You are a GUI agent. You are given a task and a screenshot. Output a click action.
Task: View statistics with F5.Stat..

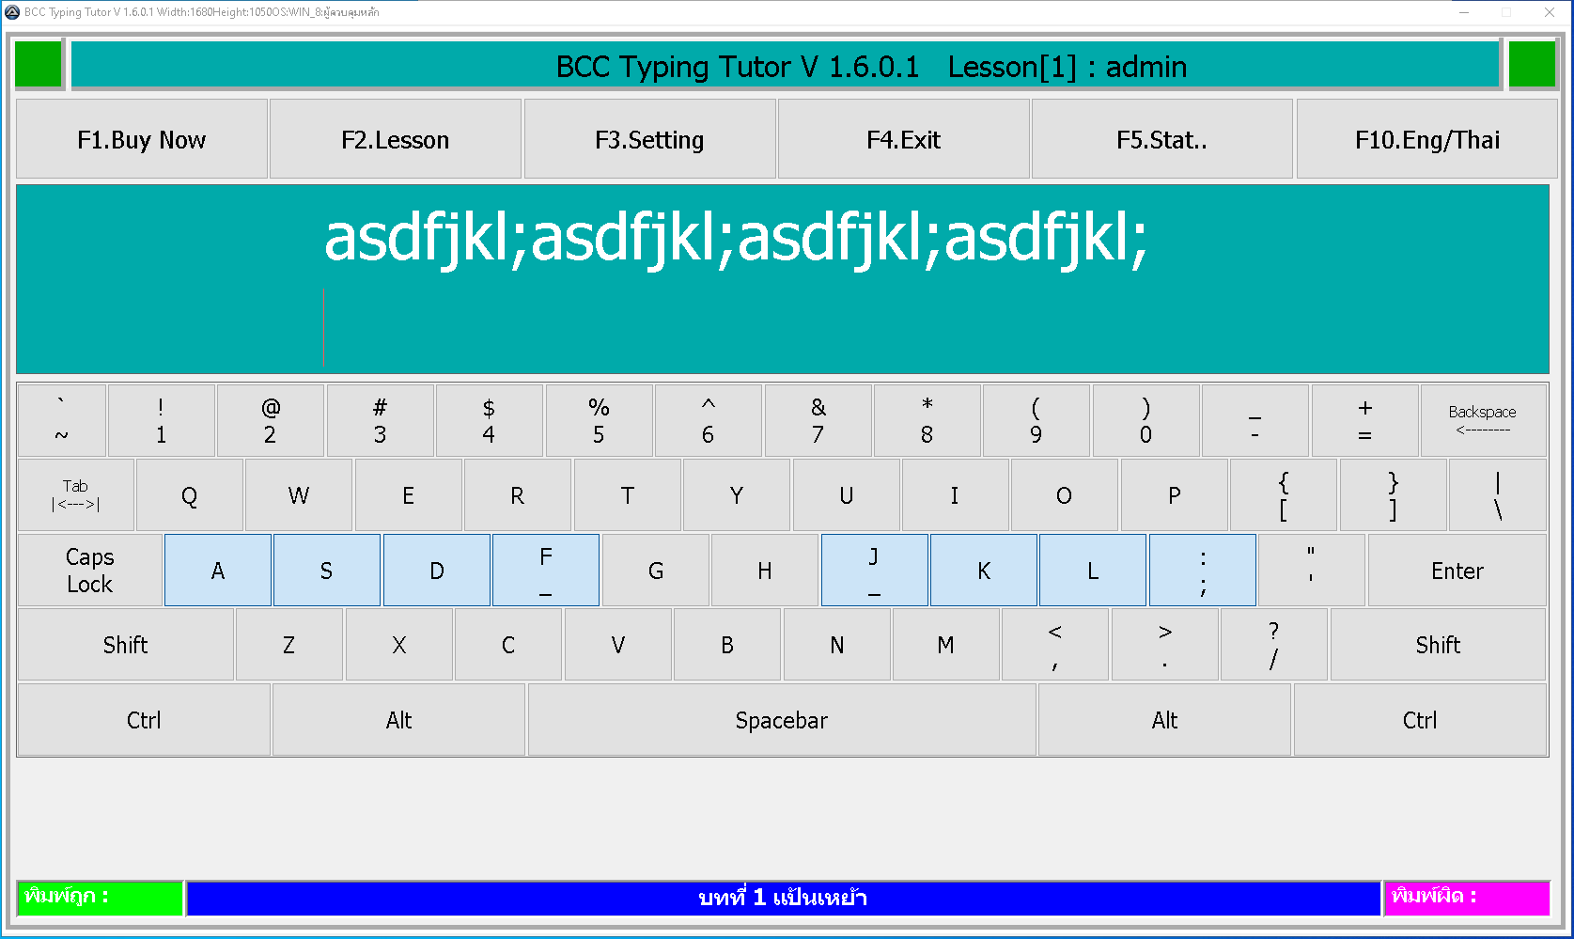tap(1161, 139)
